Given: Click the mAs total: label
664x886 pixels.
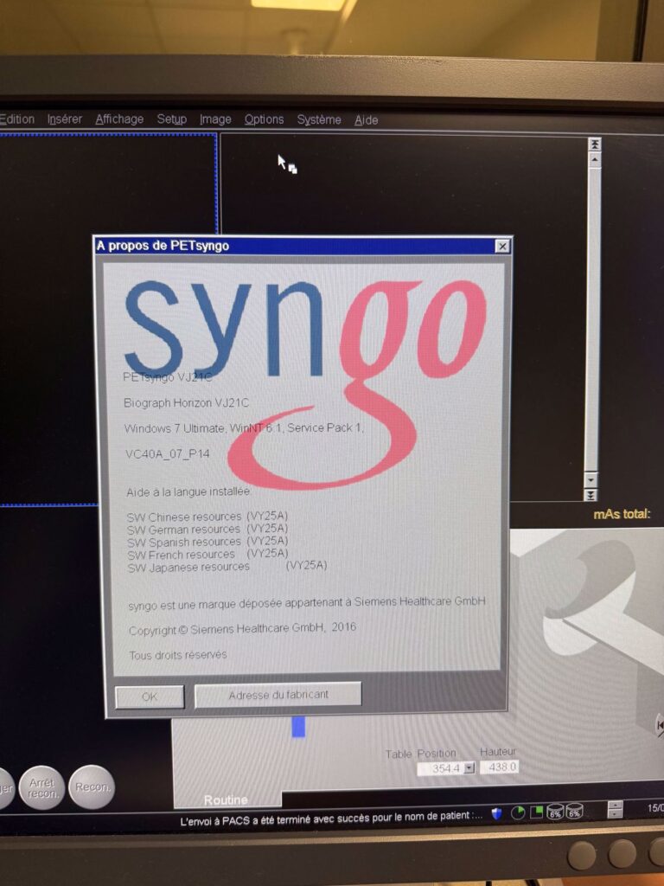Looking at the screenshot, I should [622, 514].
